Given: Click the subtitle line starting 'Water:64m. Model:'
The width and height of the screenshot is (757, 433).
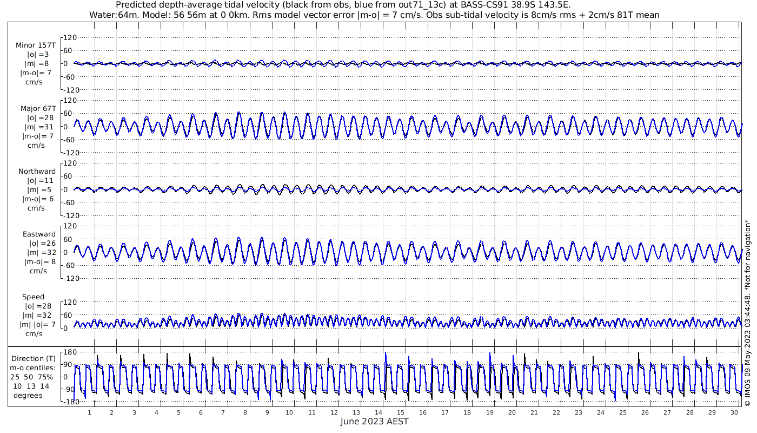Looking at the screenshot, I should click(374, 15).
